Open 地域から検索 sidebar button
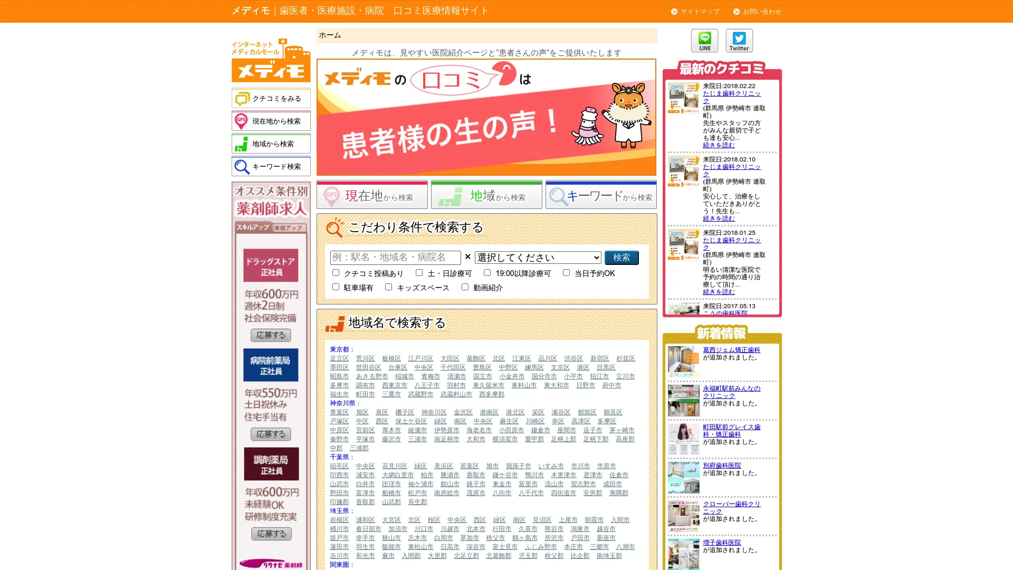 pos(271,144)
